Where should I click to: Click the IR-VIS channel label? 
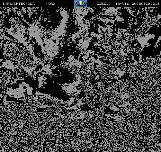(x=122, y=4)
